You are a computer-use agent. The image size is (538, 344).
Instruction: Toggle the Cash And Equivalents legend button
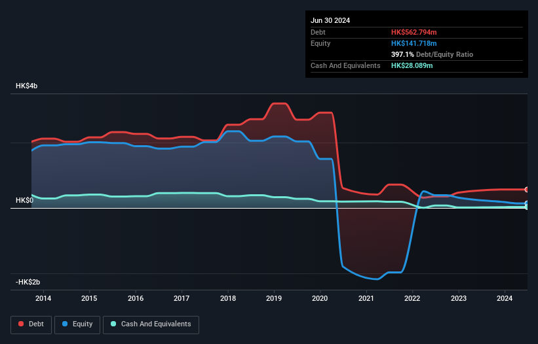[151, 324]
